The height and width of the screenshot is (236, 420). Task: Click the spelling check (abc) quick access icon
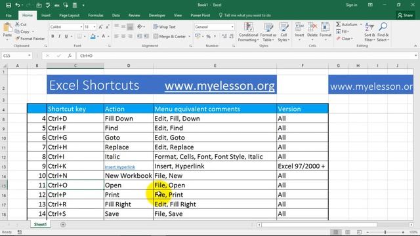click(x=57, y=5)
